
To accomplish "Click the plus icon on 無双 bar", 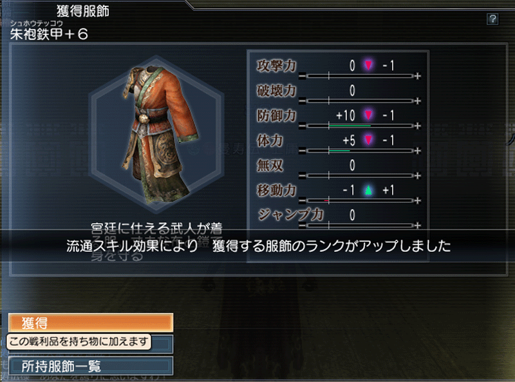I will click(x=417, y=176).
